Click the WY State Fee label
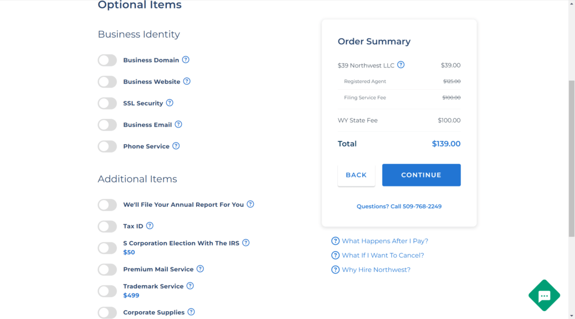 click(x=358, y=120)
